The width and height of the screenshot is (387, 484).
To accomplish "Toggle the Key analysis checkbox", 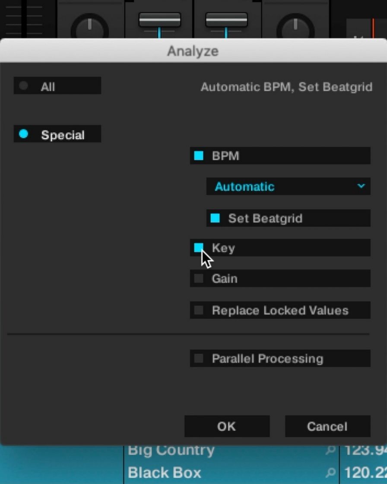I will (x=199, y=248).
